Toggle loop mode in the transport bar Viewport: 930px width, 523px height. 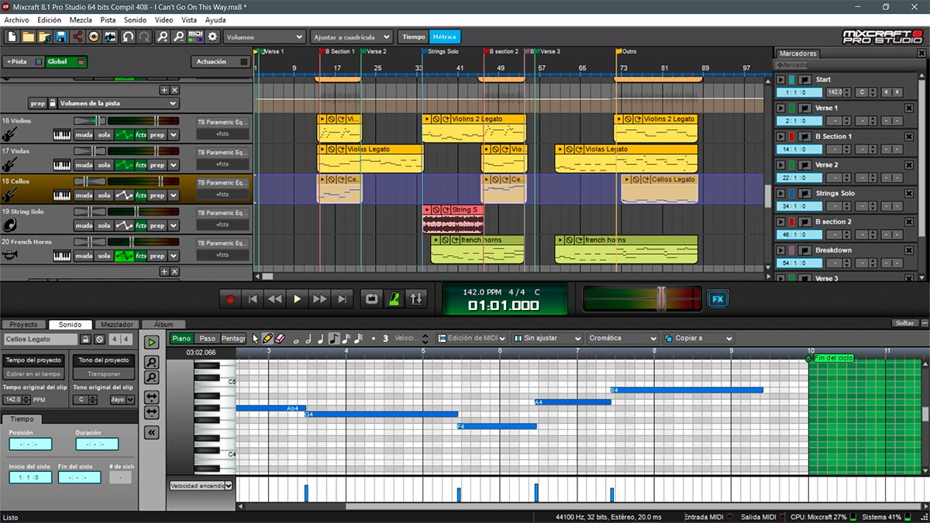click(372, 298)
